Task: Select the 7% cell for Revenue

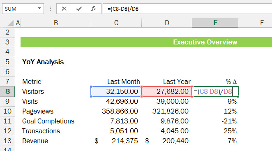Action: 215,141
